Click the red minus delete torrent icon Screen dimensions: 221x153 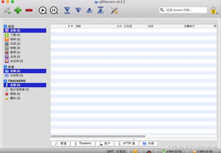click(29, 10)
